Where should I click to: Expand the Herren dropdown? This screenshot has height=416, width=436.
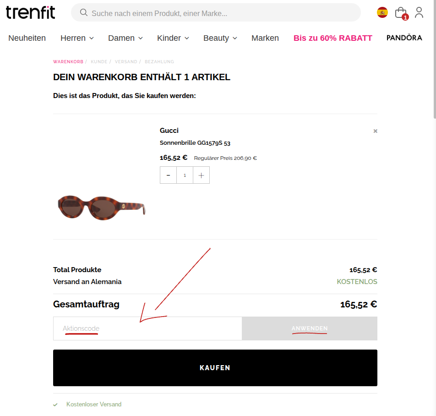click(x=76, y=38)
